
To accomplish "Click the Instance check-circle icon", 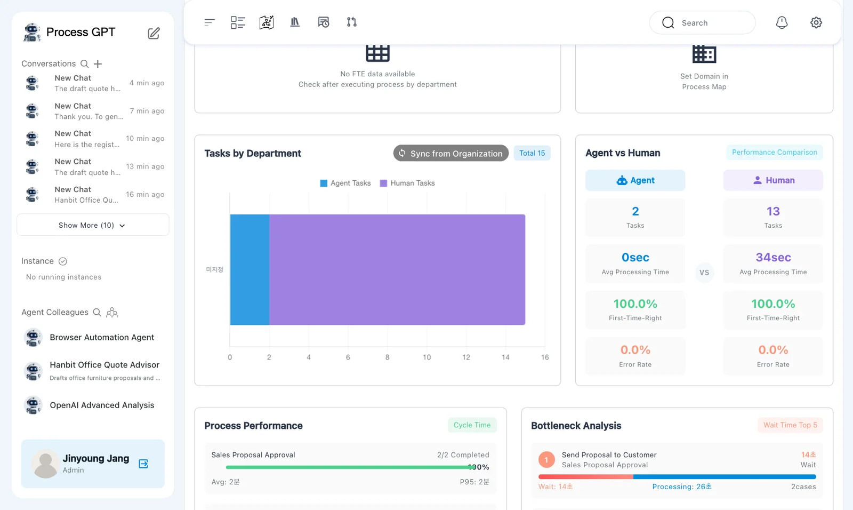I will coord(63,261).
